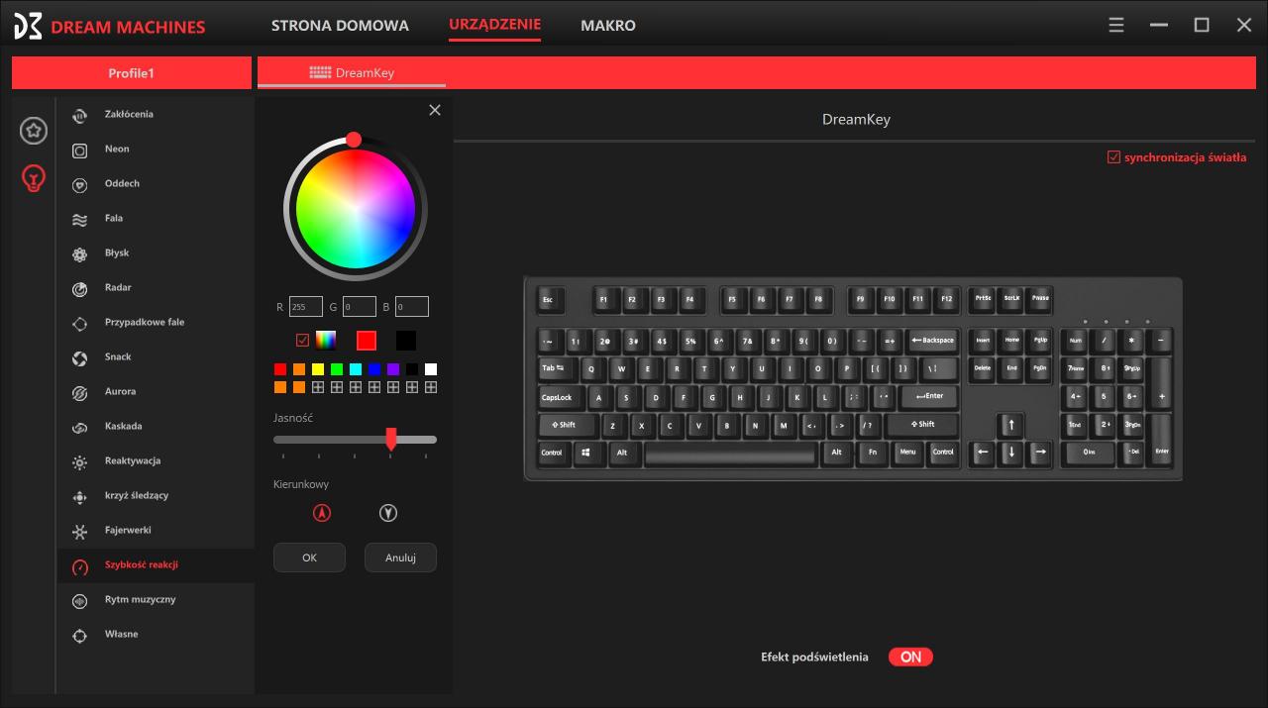Click the up arrow key on keyboard preview

click(x=1010, y=425)
